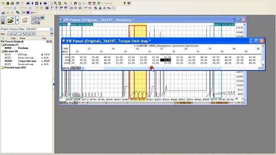Click the wrench tool icon in left panel

38,18
